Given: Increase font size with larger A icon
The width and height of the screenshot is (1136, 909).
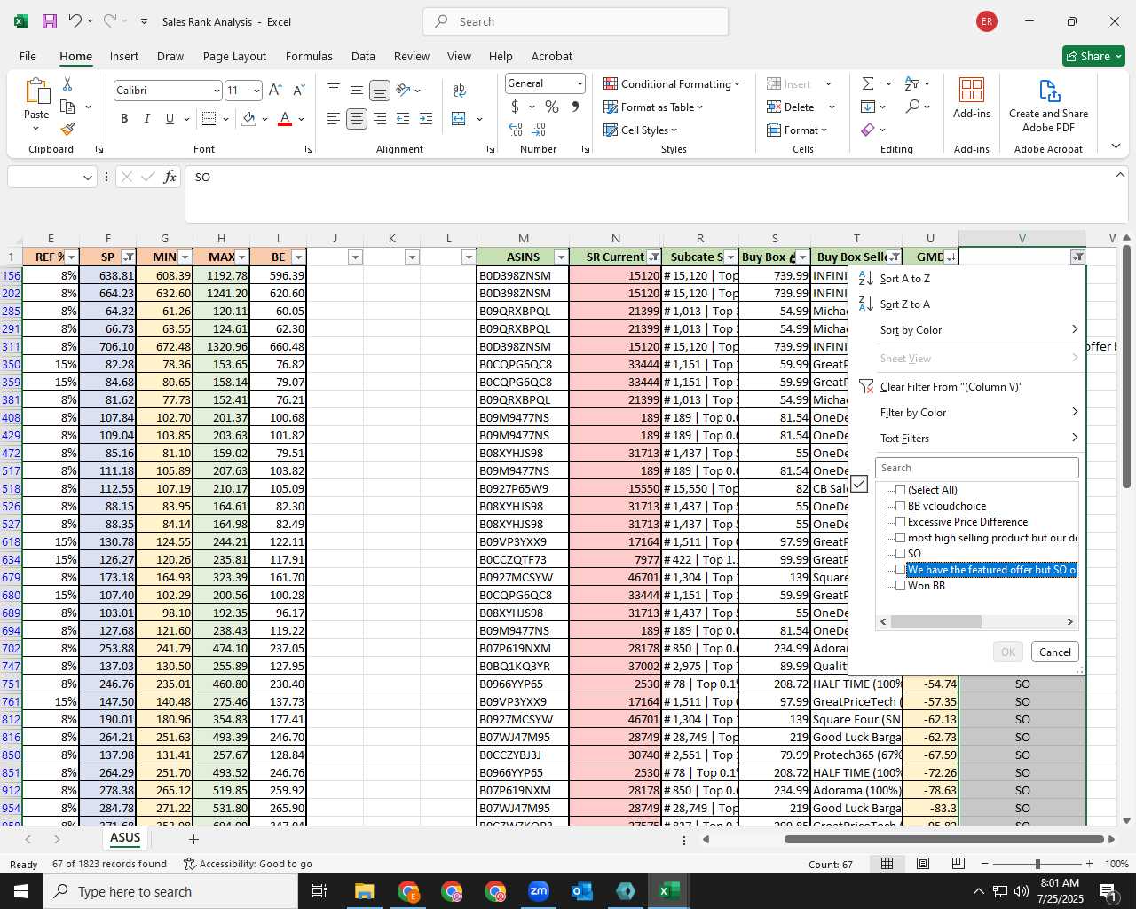Looking at the screenshot, I should tap(275, 90).
